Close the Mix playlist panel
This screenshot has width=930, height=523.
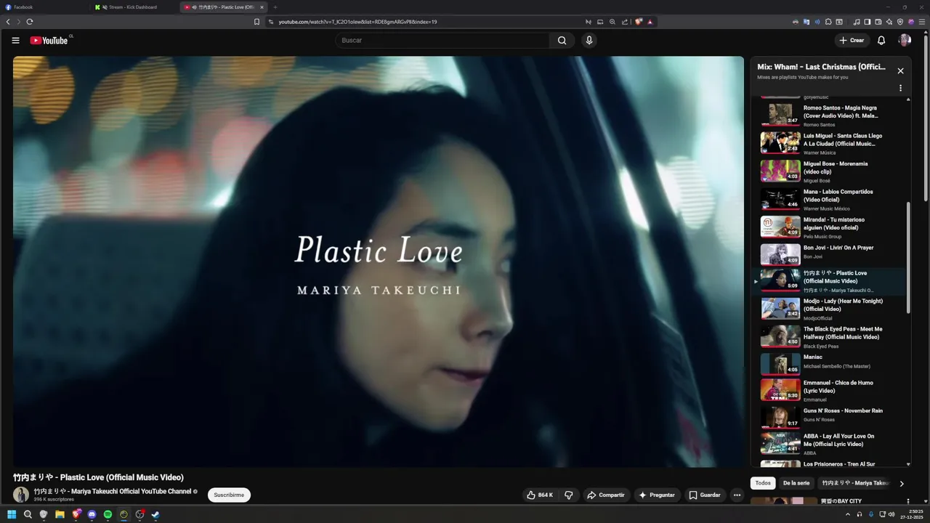[900, 71]
